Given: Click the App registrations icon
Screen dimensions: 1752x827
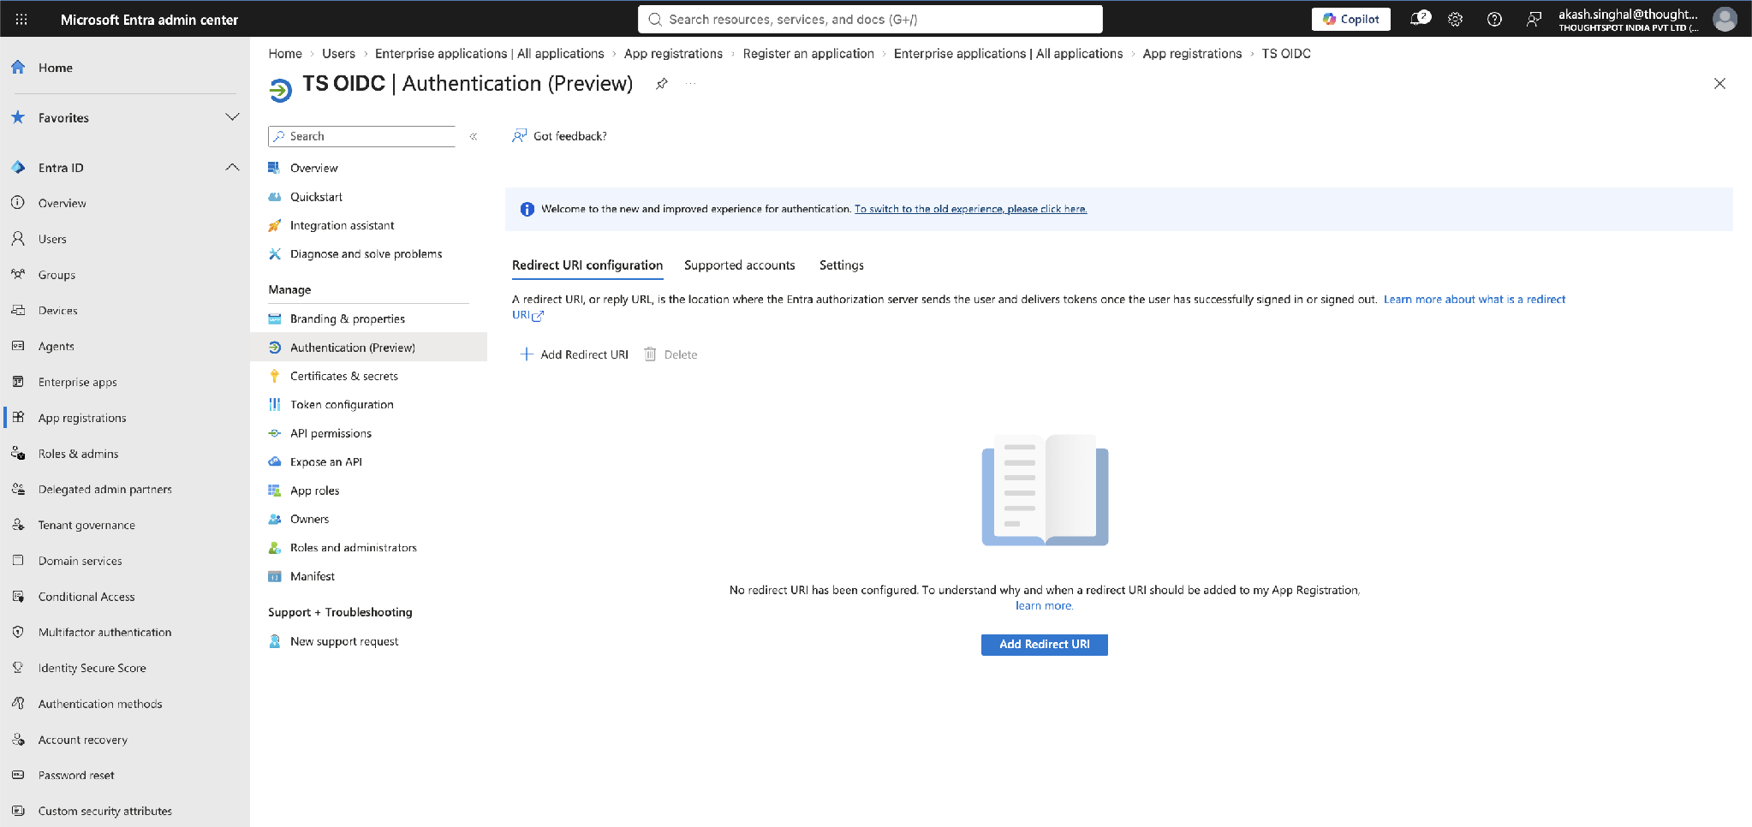Looking at the screenshot, I should point(18,417).
